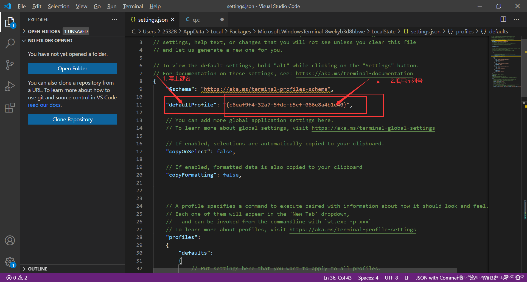The width and height of the screenshot is (527, 282).
Task: Click the Clone Repository button
Action: coord(72,119)
